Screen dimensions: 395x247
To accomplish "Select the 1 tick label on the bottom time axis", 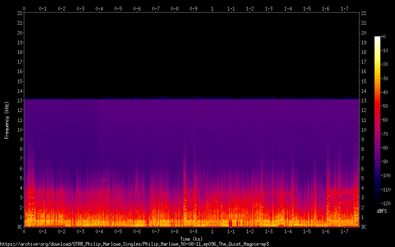I will tap(212, 232).
